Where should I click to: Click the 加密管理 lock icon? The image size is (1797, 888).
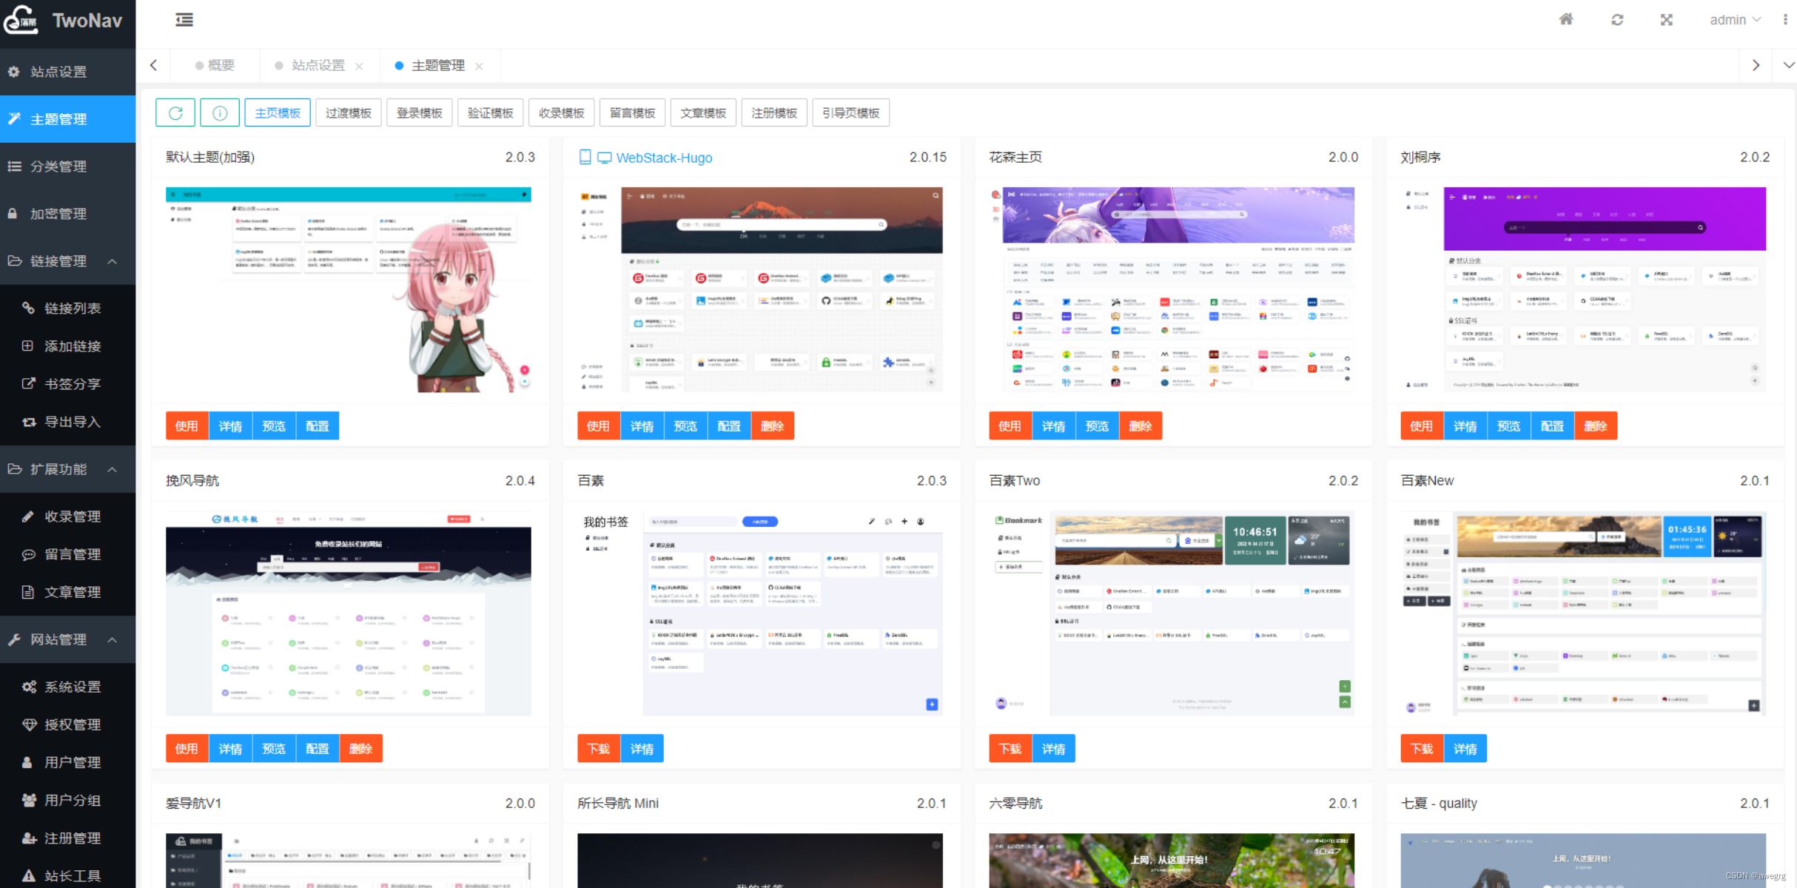pos(13,213)
